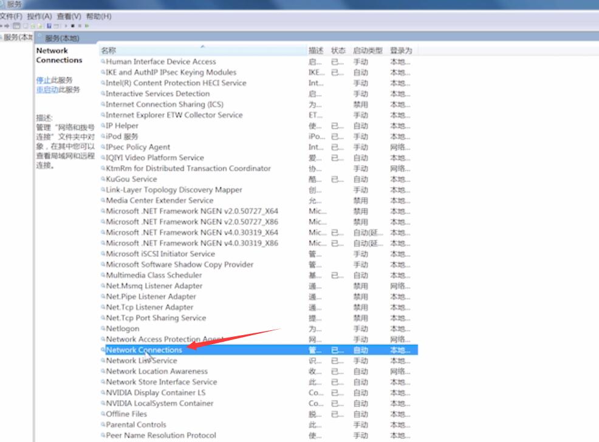Select IKE and AuthIP IPsec Keying Modules
Viewport: 599px width, 442px height.
(x=171, y=72)
